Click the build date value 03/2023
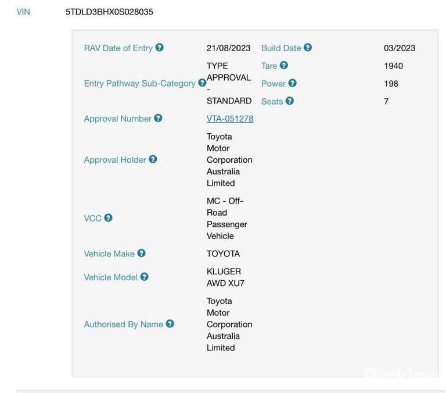 point(400,48)
